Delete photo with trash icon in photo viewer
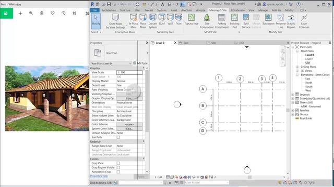The height and width of the screenshot is (187, 334). (x=42, y=14)
